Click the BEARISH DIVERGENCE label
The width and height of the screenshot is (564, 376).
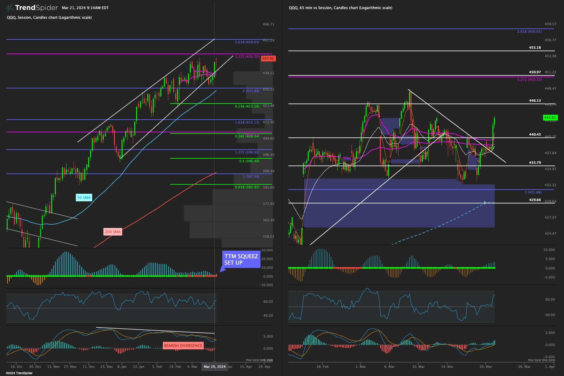coord(183,346)
